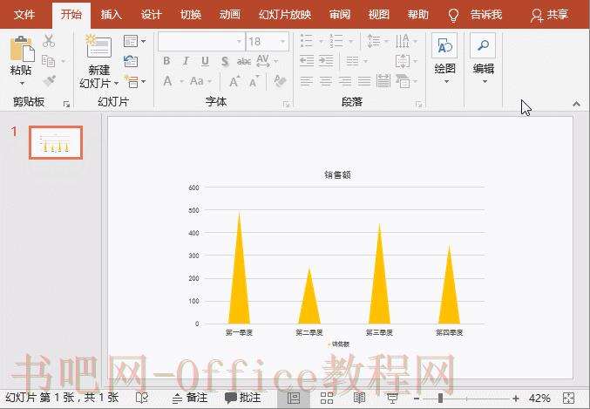Click the 第三季度 axis label

click(x=379, y=332)
